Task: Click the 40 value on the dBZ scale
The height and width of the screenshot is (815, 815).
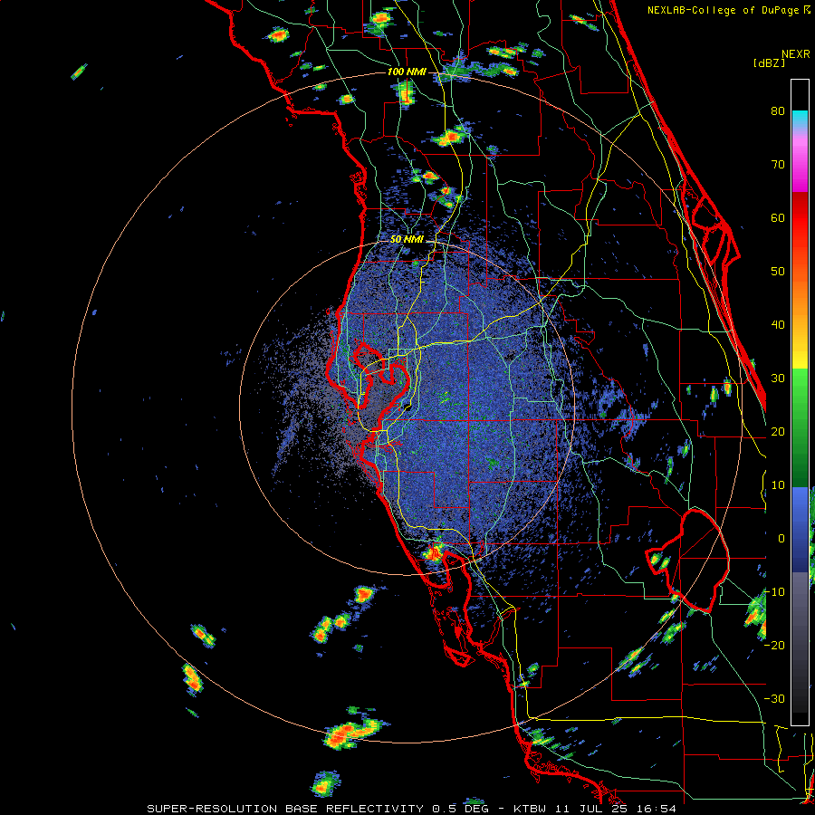Action: (778, 325)
